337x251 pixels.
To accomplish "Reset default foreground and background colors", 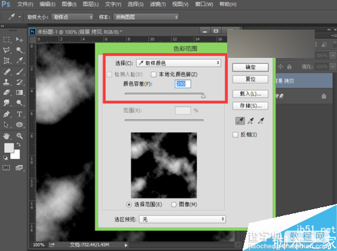I will coord(5,158).
